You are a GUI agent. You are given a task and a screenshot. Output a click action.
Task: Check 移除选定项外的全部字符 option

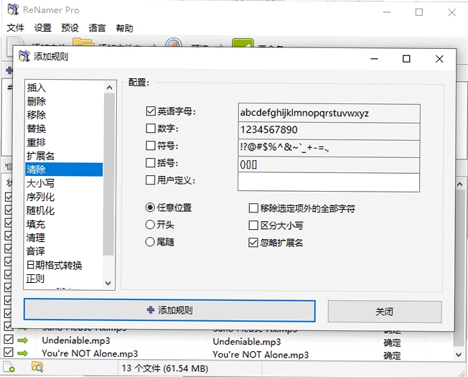253,208
